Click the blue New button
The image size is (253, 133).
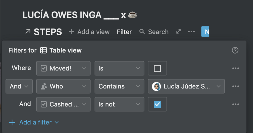coord(205,32)
